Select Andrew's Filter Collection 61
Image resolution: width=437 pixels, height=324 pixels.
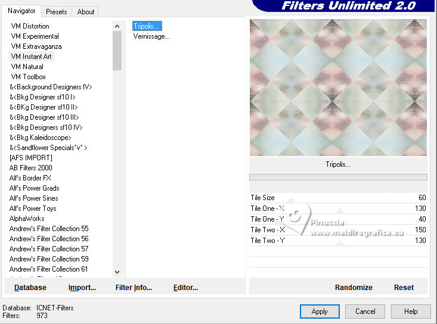click(48, 269)
